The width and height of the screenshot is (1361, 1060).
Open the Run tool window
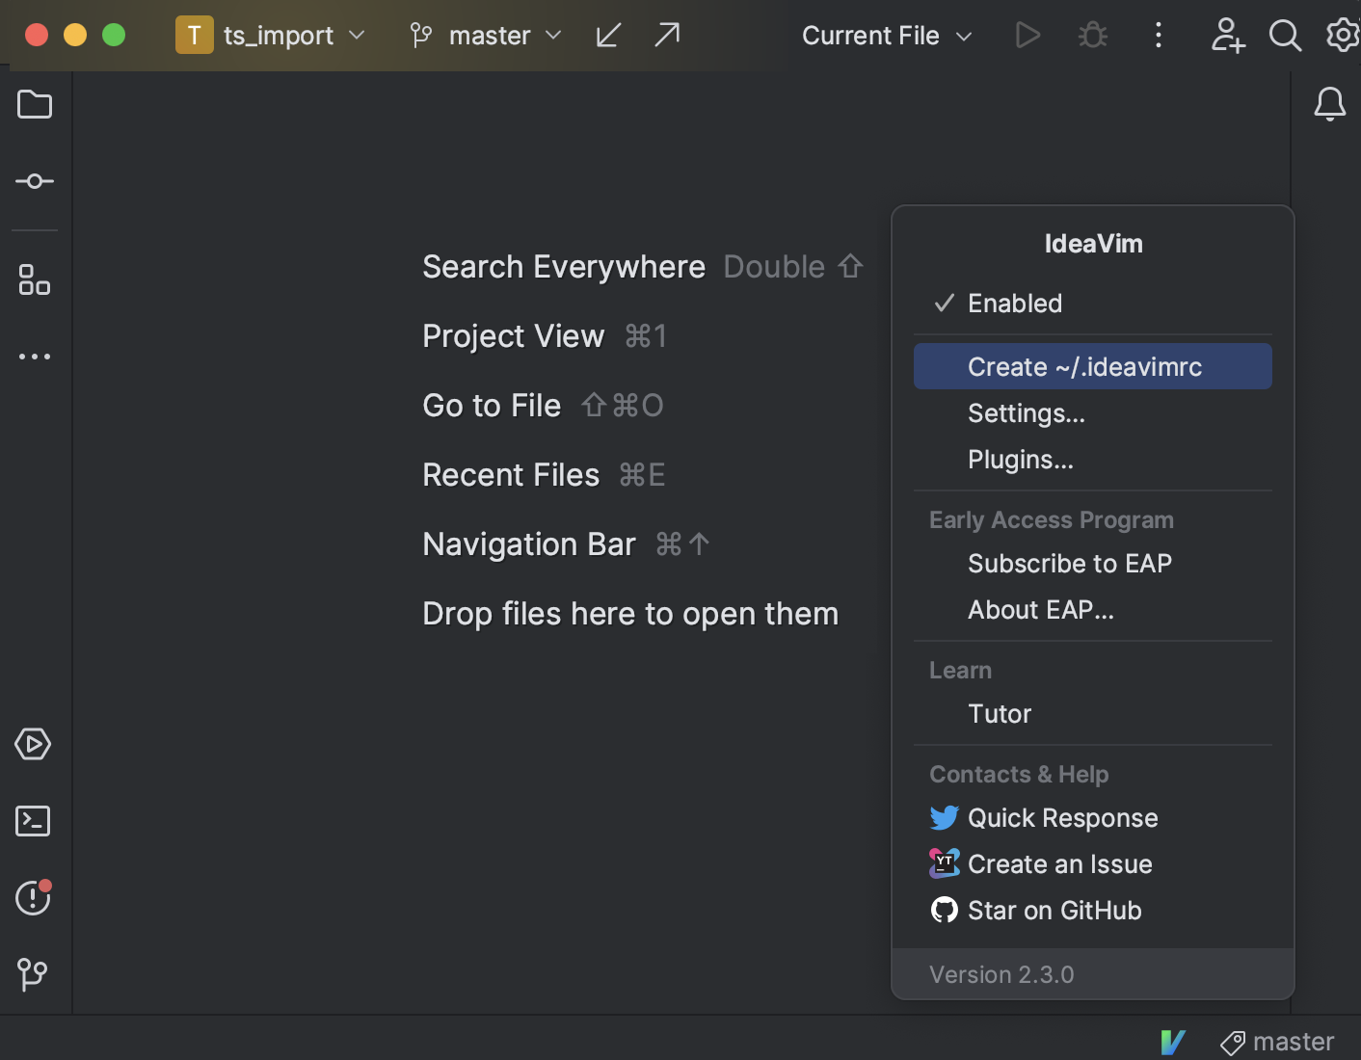click(33, 743)
